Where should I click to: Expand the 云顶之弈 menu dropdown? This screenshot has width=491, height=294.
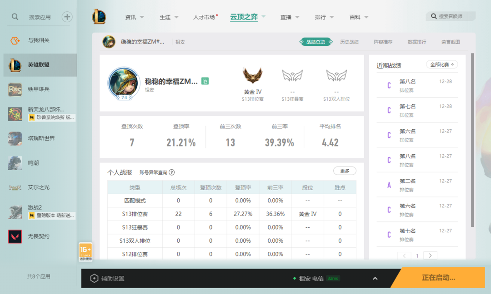(263, 16)
